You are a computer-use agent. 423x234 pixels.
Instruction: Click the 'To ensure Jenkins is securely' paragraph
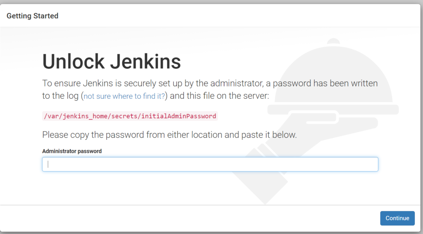pos(210,89)
